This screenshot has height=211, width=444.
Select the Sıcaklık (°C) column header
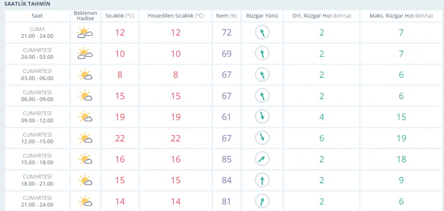120,16
